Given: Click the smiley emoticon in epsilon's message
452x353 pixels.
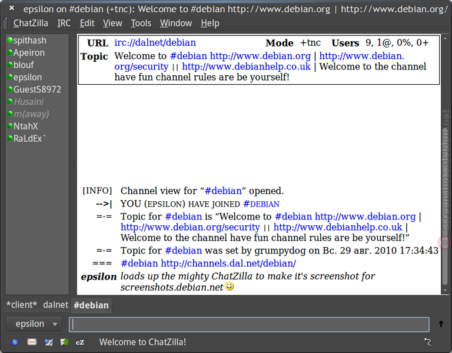Looking at the screenshot, I should [230, 287].
